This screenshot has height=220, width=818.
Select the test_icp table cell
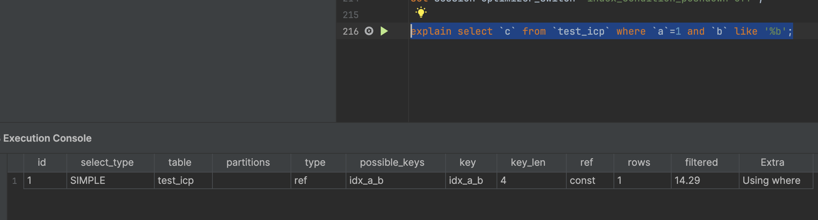[x=183, y=180]
